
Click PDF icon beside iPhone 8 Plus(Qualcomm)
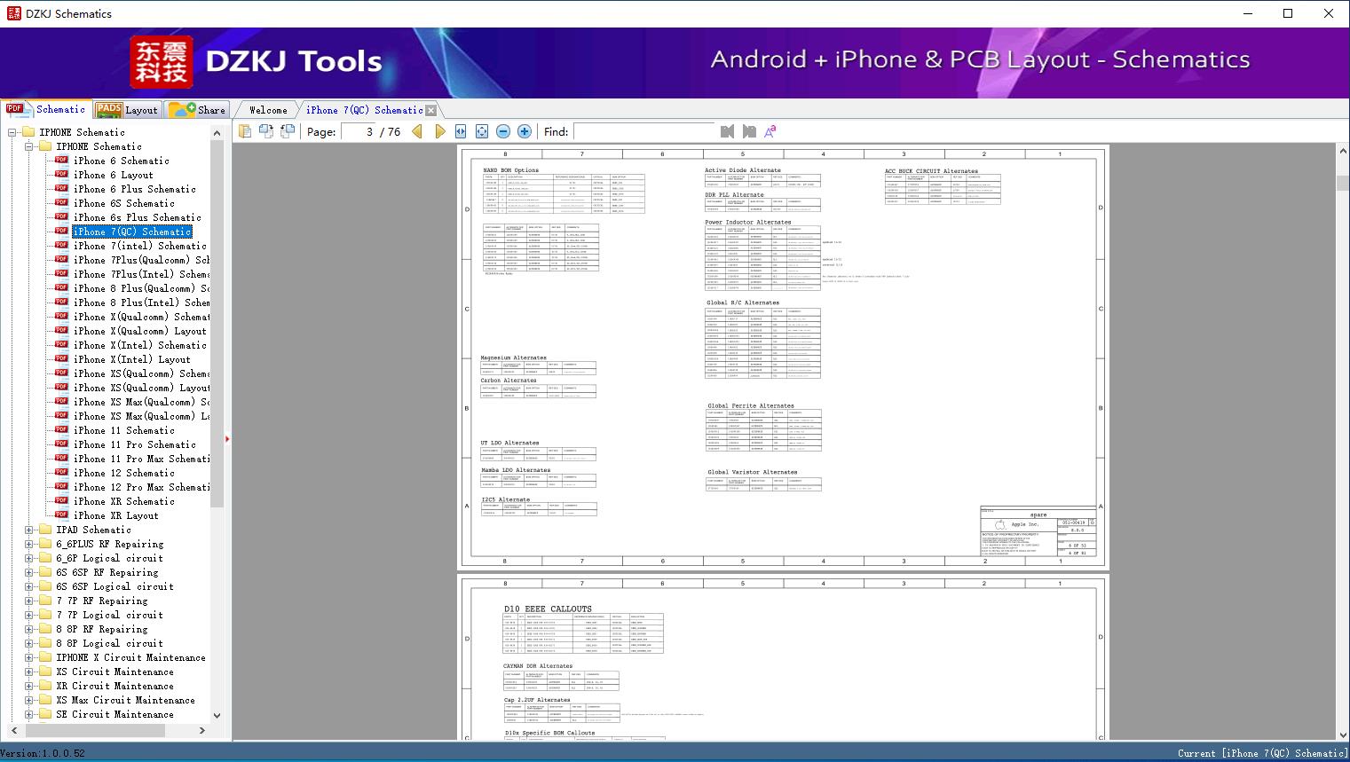click(61, 288)
